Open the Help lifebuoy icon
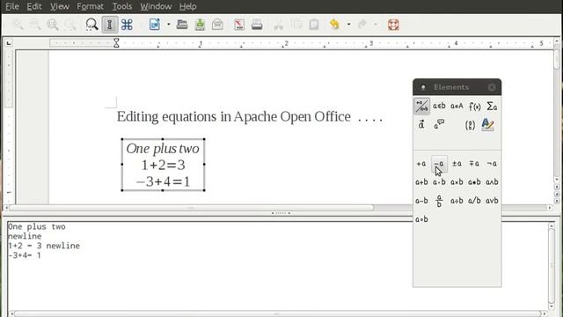 click(x=393, y=25)
